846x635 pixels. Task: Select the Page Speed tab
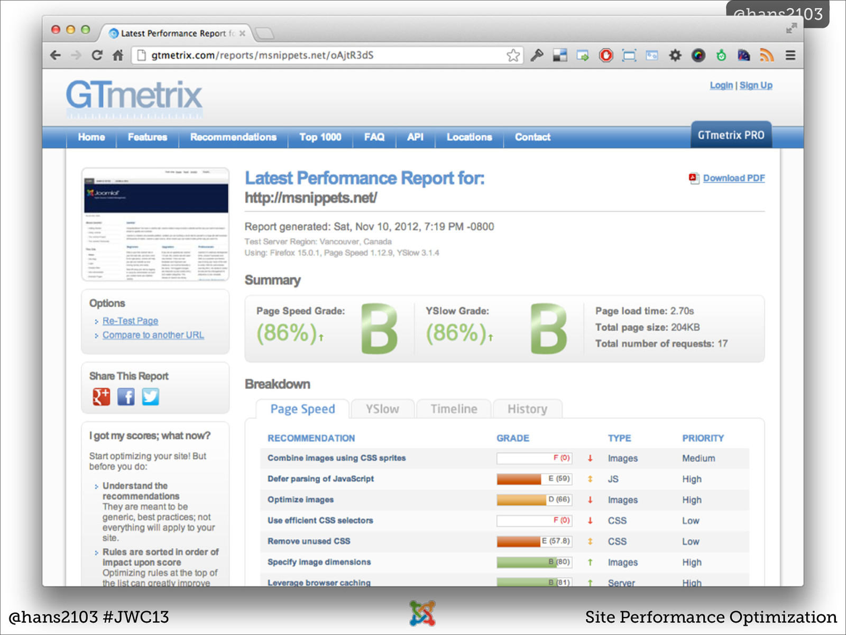(x=302, y=409)
